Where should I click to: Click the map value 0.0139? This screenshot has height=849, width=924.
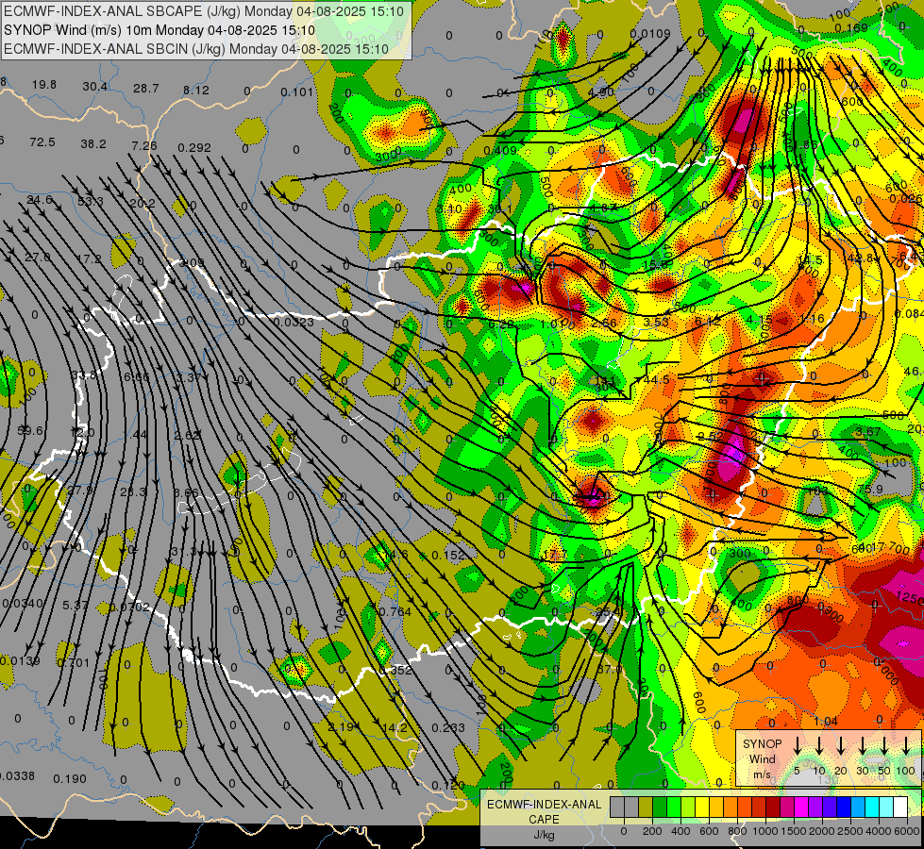(20, 660)
